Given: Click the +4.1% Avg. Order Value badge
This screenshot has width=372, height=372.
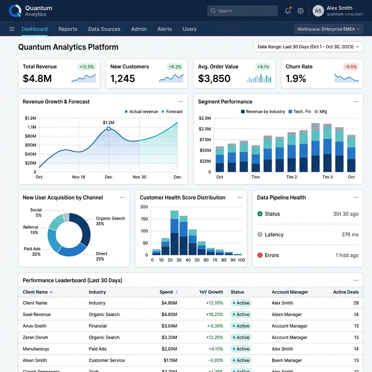Looking at the screenshot, I should coord(263,67).
